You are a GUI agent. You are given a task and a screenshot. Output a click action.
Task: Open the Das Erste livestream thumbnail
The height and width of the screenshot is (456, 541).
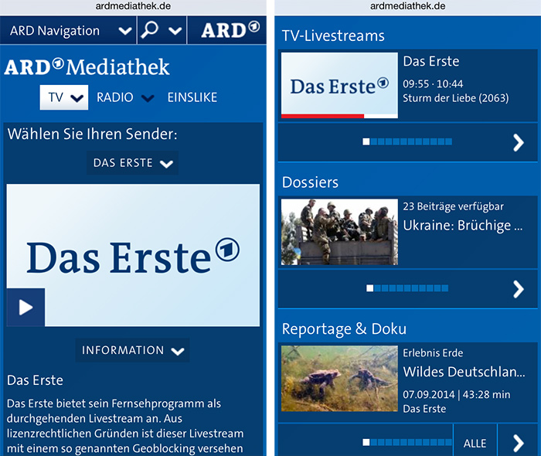(339, 86)
